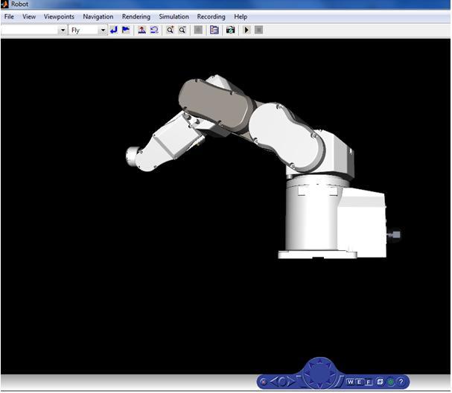Click the up arrow on navigation wheel

320,362
